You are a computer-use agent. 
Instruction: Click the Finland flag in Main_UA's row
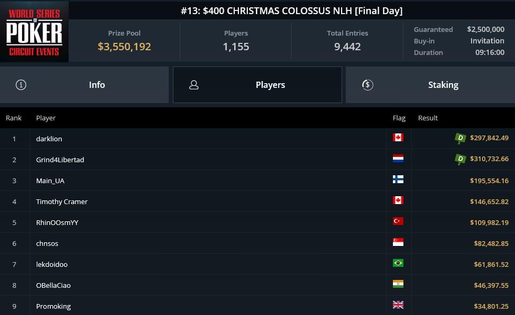398,179
